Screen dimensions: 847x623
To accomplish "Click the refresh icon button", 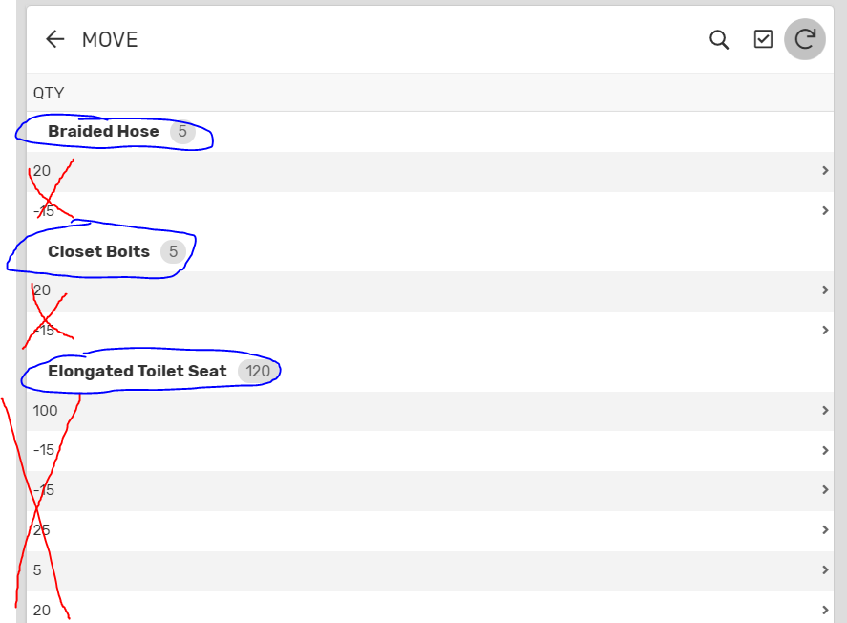I will coord(805,39).
